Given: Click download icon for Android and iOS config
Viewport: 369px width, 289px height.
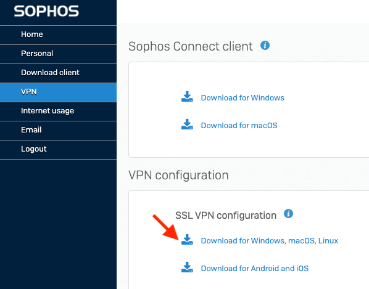Looking at the screenshot, I should [187, 267].
